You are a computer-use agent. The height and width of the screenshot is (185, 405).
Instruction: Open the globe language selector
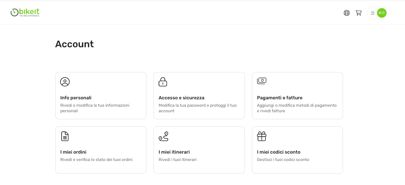coord(347,13)
